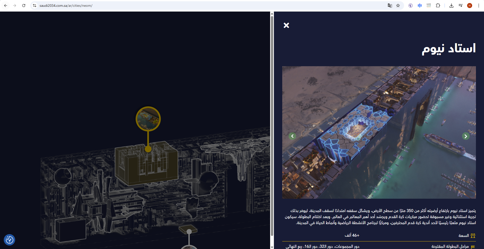View site information in address bar
484x249 pixels.
(x=35, y=6)
